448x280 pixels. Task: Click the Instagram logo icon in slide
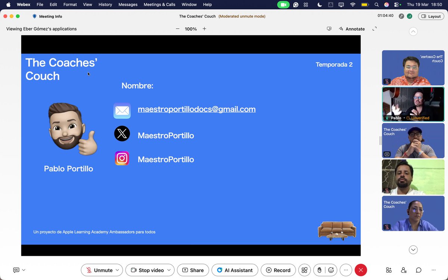pos(122,158)
